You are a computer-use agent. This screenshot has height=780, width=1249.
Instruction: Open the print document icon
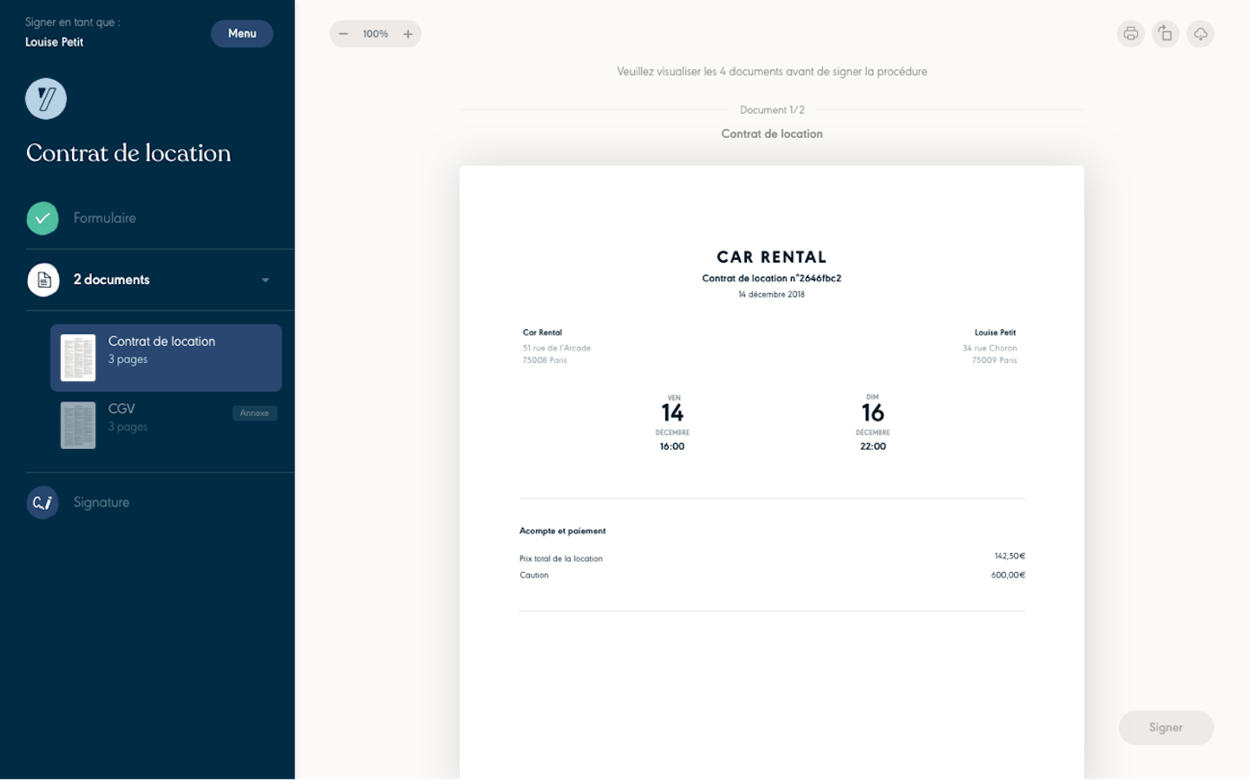pyautogui.click(x=1130, y=34)
